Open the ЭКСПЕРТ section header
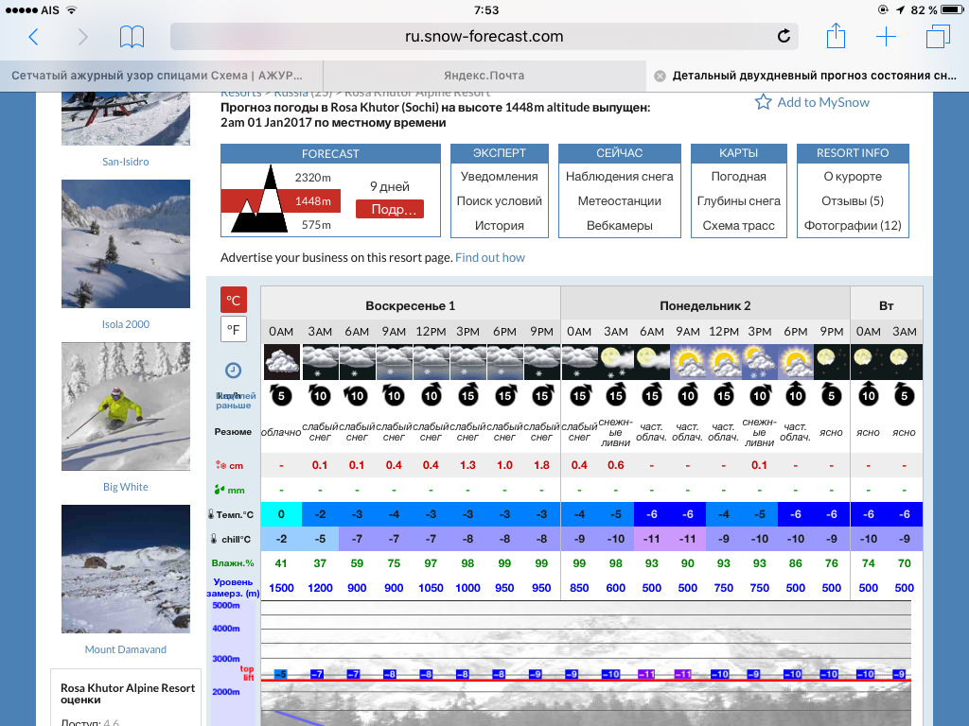Screen dimensions: 969x726 click(x=500, y=153)
